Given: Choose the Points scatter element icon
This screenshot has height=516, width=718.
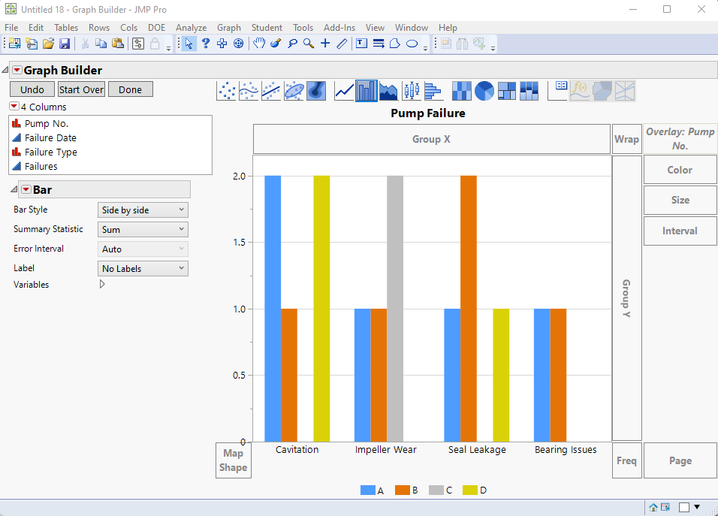Looking at the screenshot, I should (x=226, y=91).
